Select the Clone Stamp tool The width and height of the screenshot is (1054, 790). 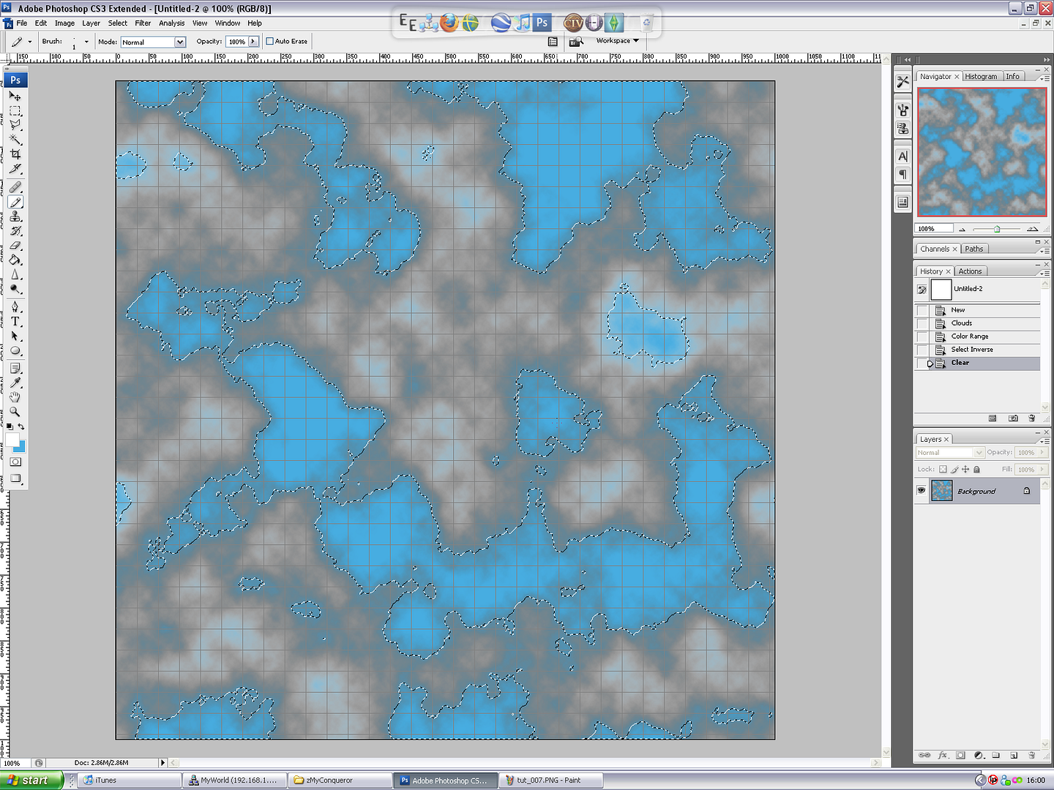[x=15, y=217]
